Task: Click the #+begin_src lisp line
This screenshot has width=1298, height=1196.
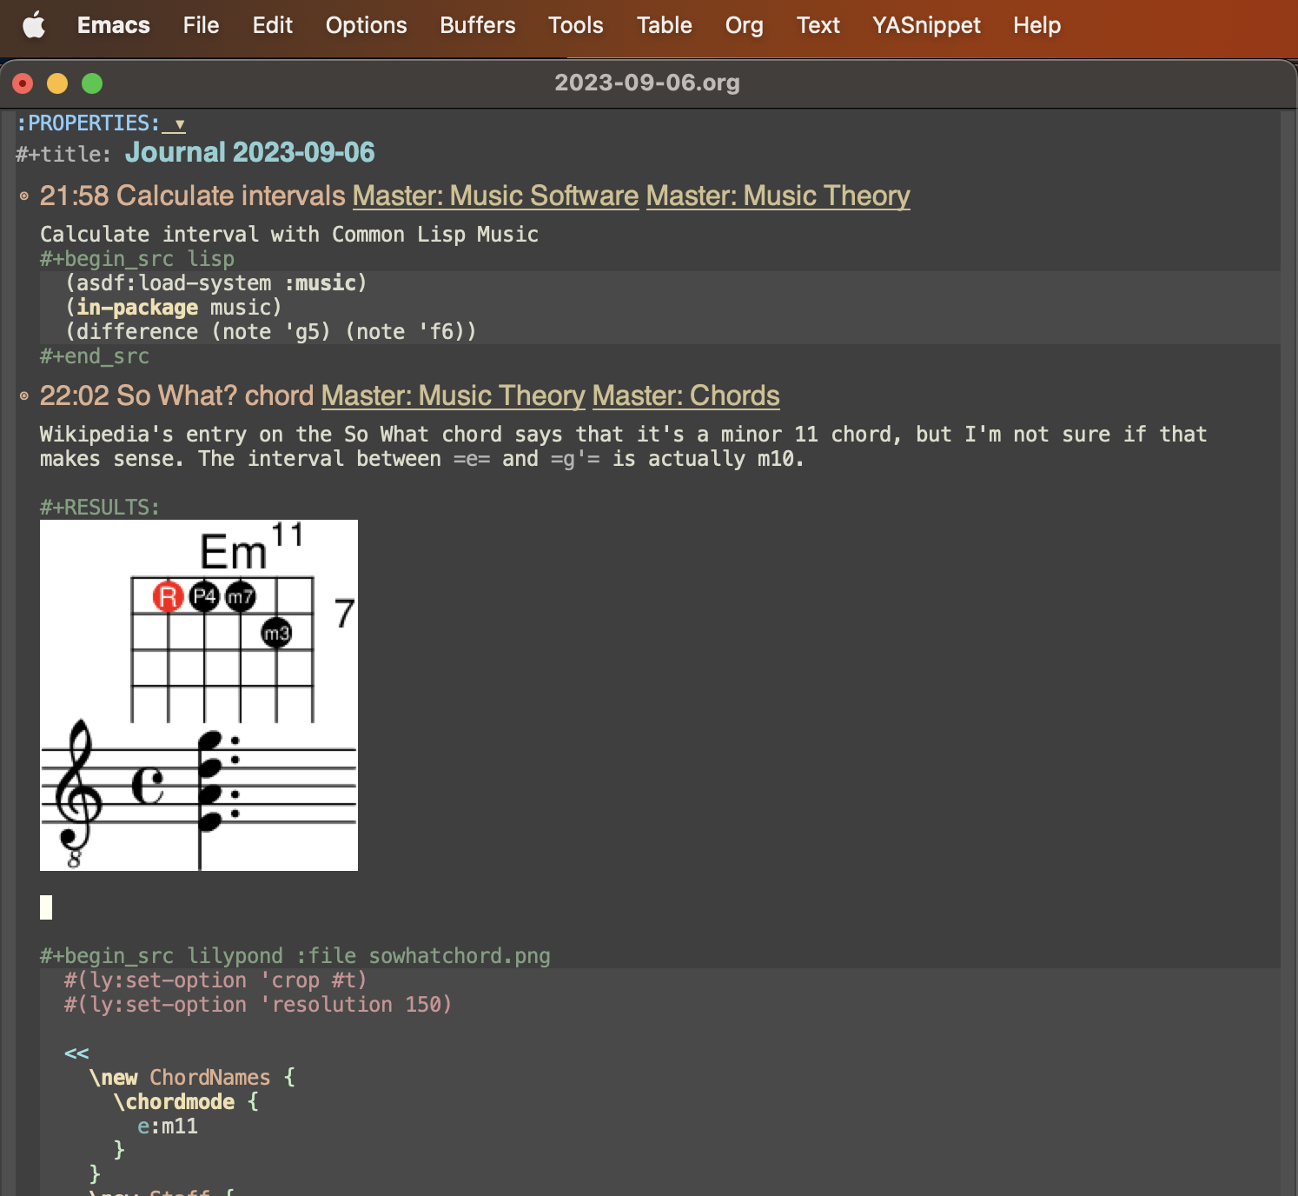Action: (x=137, y=259)
